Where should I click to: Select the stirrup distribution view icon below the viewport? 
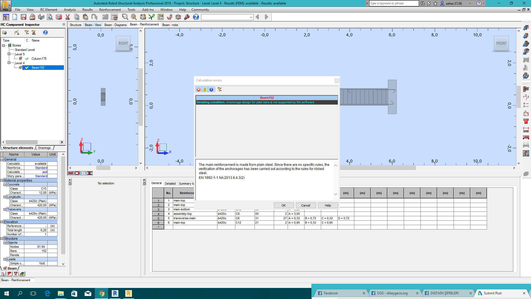pos(83,173)
